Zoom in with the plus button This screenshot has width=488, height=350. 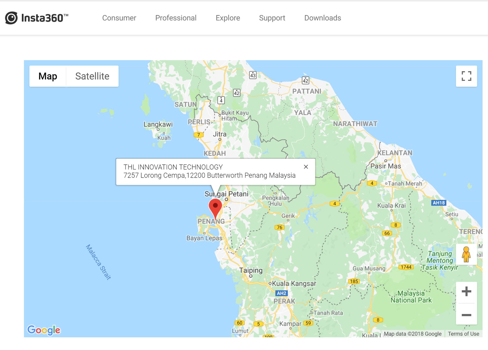[x=466, y=292]
